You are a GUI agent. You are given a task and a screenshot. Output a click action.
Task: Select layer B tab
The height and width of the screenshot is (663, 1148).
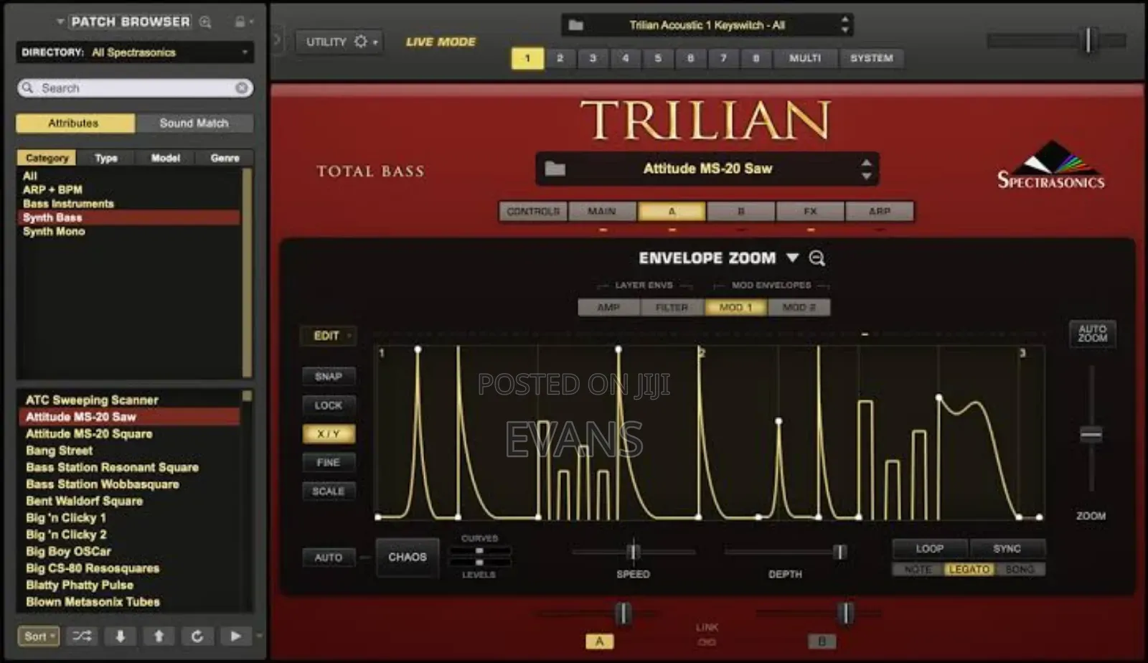740,211
